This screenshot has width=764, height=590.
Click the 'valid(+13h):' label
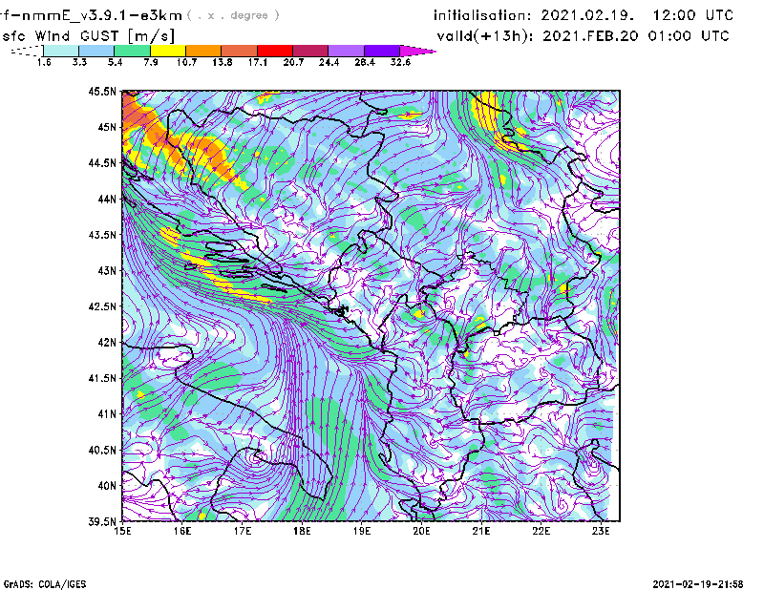point(485,36)
